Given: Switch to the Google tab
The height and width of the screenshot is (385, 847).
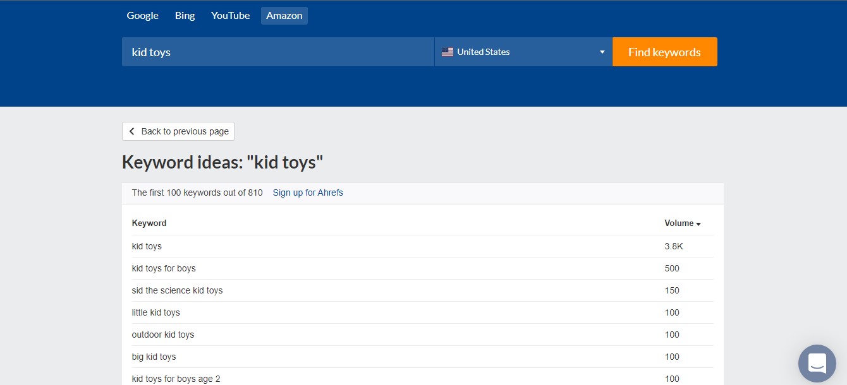Looking at the screenshot, I should point(142,16).
